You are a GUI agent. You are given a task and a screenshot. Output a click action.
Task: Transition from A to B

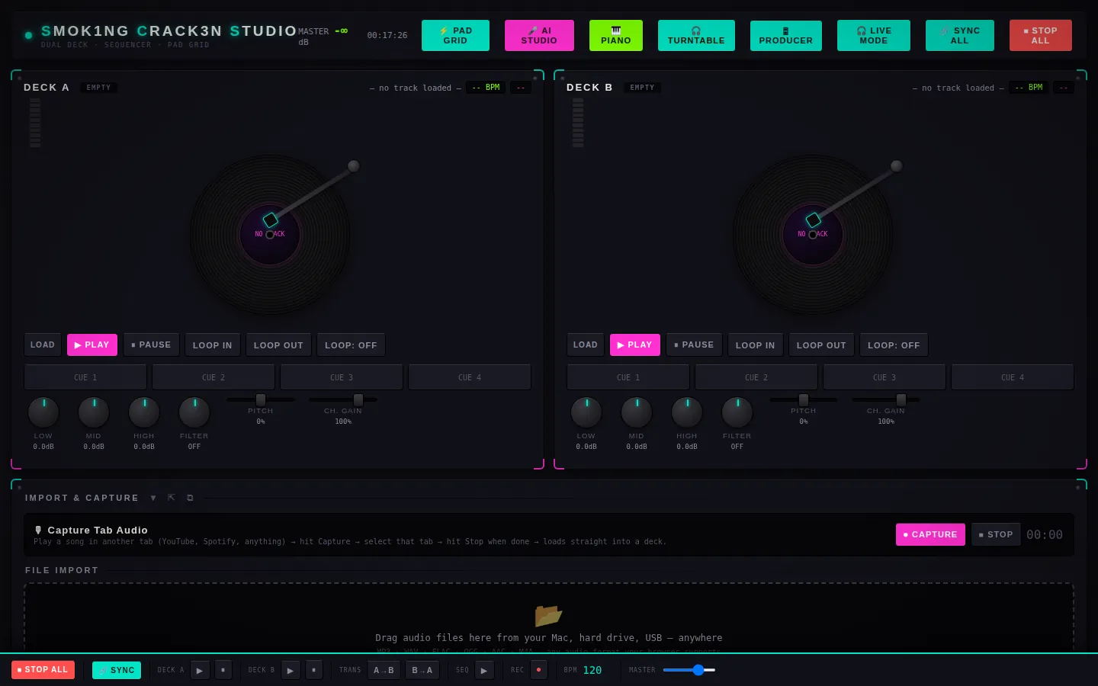384,670
